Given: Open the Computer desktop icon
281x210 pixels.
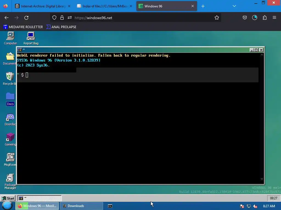Looking at the screenshot, I should (x=10, y=38).
